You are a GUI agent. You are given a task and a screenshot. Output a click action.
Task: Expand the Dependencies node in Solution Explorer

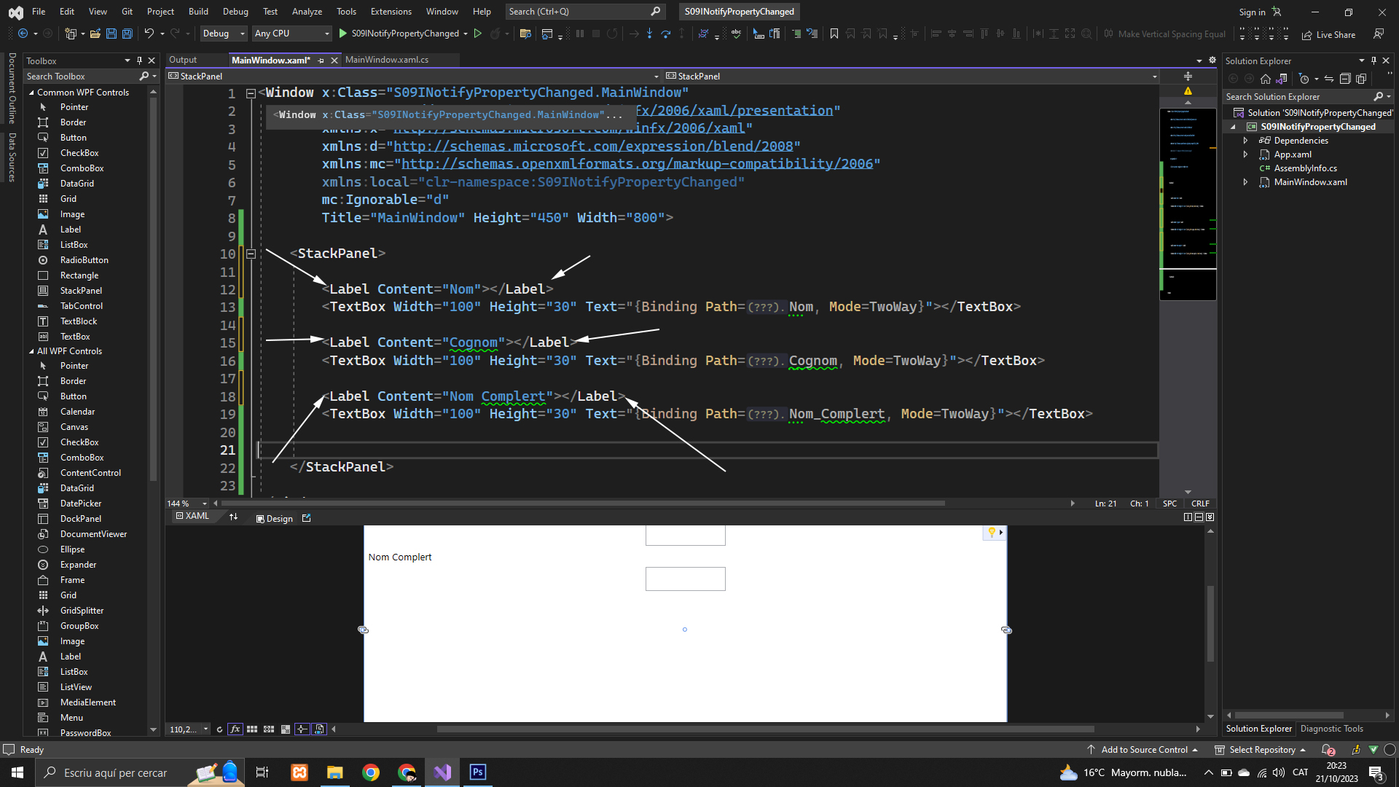(x=1245, y=141)
